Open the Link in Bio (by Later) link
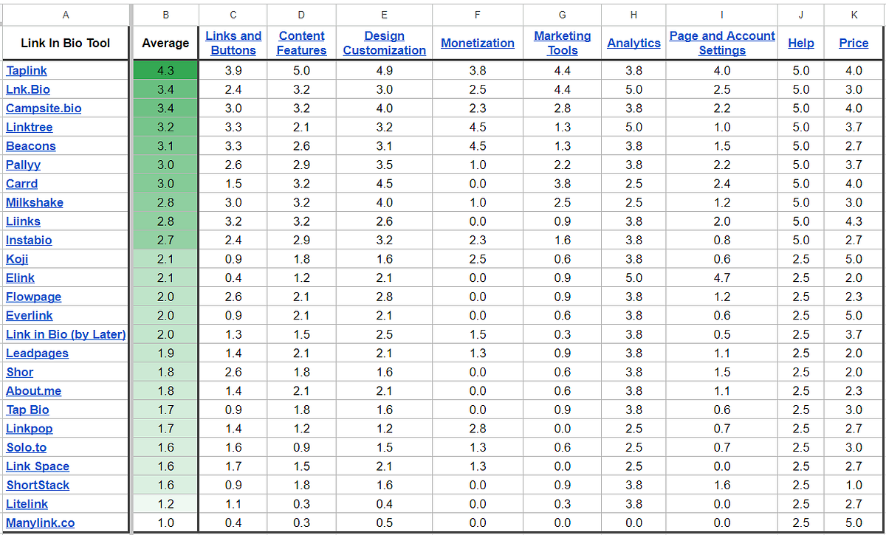 click(x=66, y=334)
